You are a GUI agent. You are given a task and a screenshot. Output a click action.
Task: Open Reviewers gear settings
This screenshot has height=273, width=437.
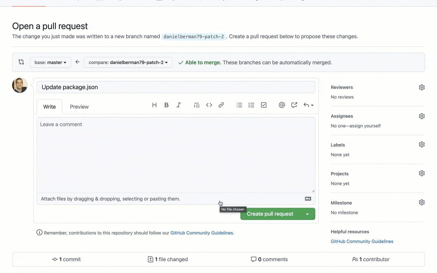[x=422, y=87]
